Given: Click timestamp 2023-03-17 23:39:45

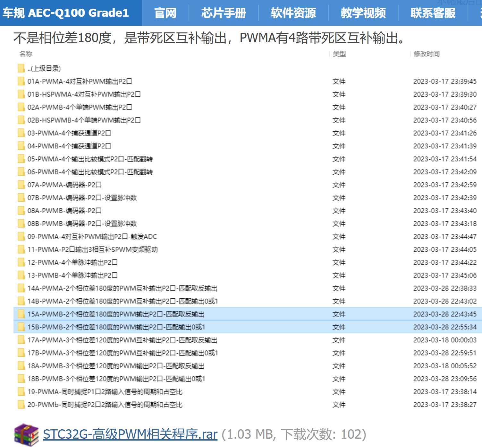Looking at the screenshot, I should (445, 81).
